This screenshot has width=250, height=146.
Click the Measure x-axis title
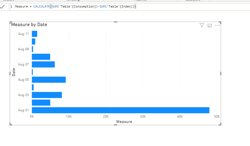(124, 122)
